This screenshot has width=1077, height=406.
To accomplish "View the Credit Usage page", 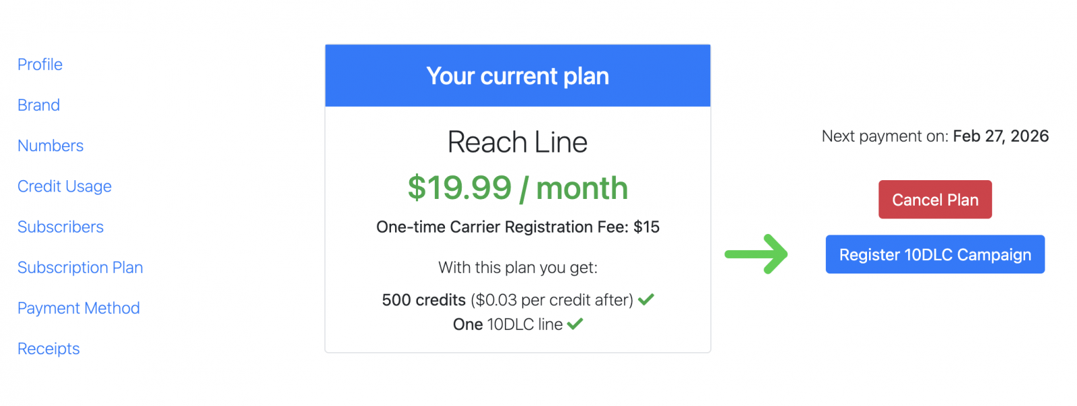I will click(65, 186).
